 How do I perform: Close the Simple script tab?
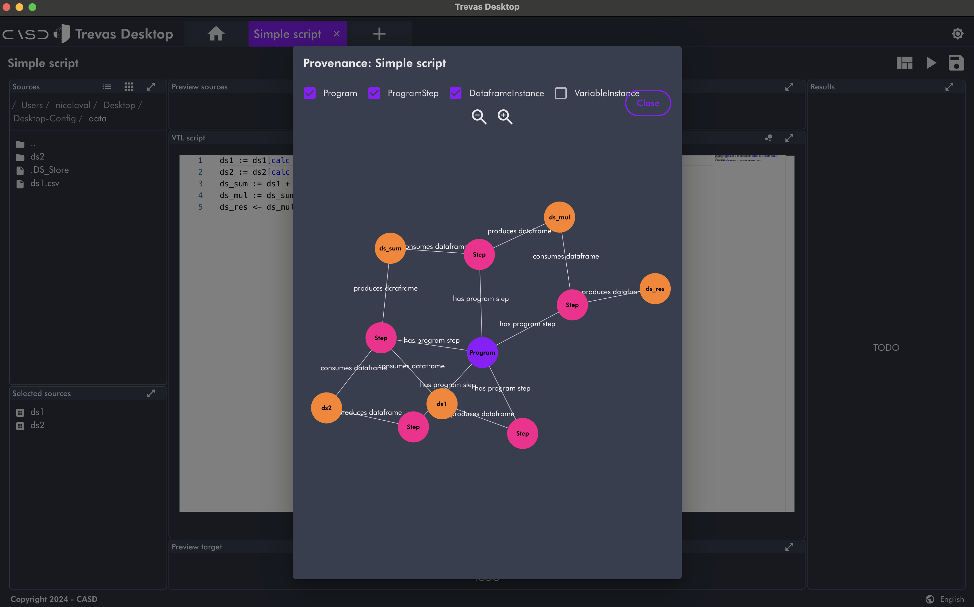point(337,34)
